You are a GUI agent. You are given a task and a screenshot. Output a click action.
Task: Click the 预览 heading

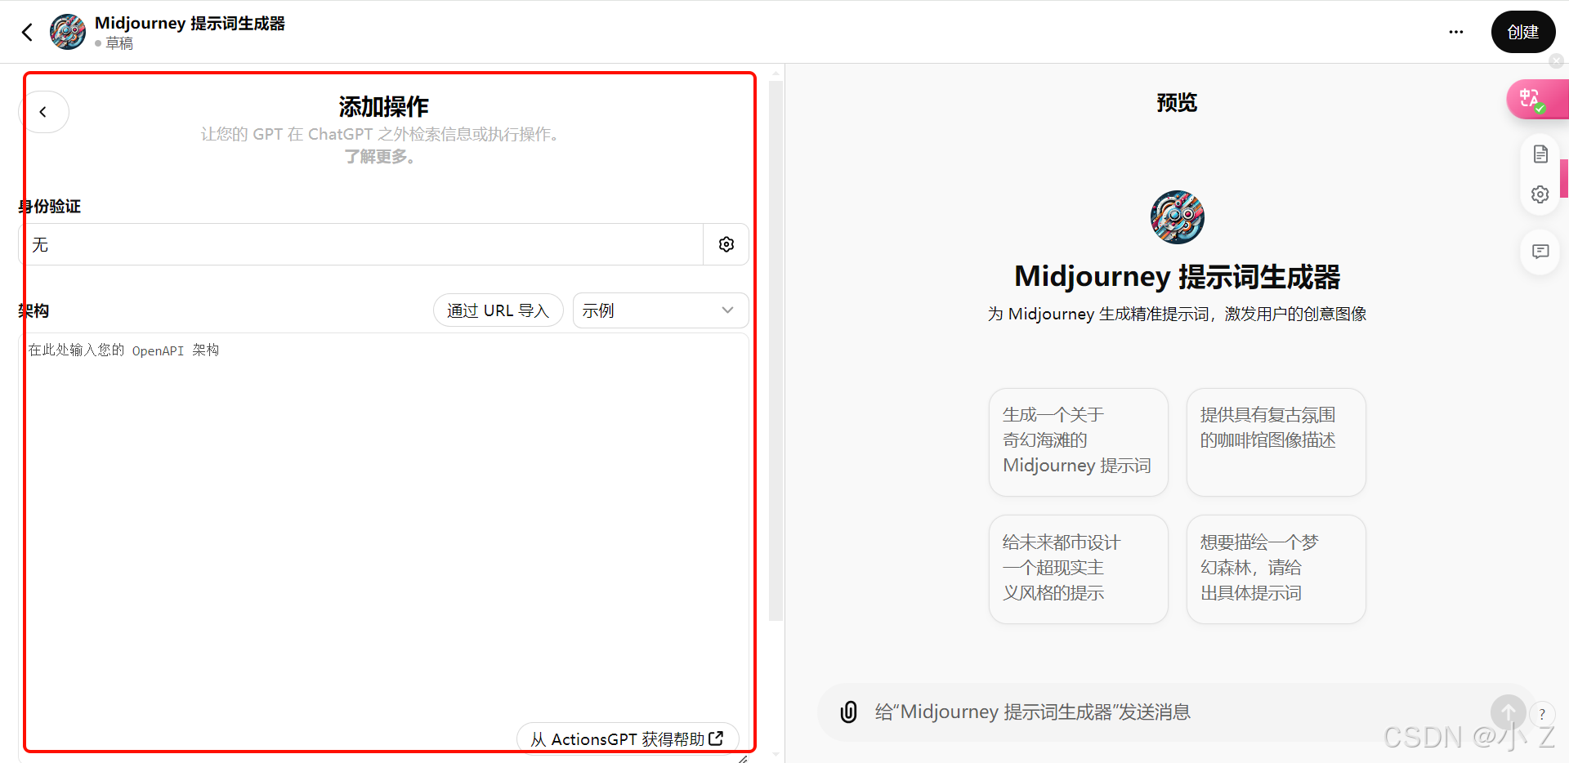(1177, 103)
